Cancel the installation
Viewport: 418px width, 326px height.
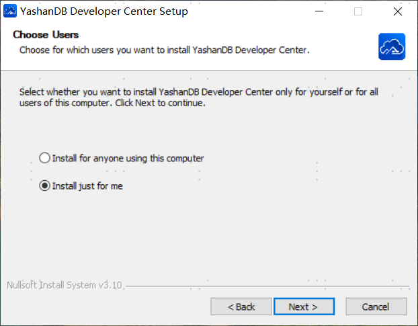[376, 307]
